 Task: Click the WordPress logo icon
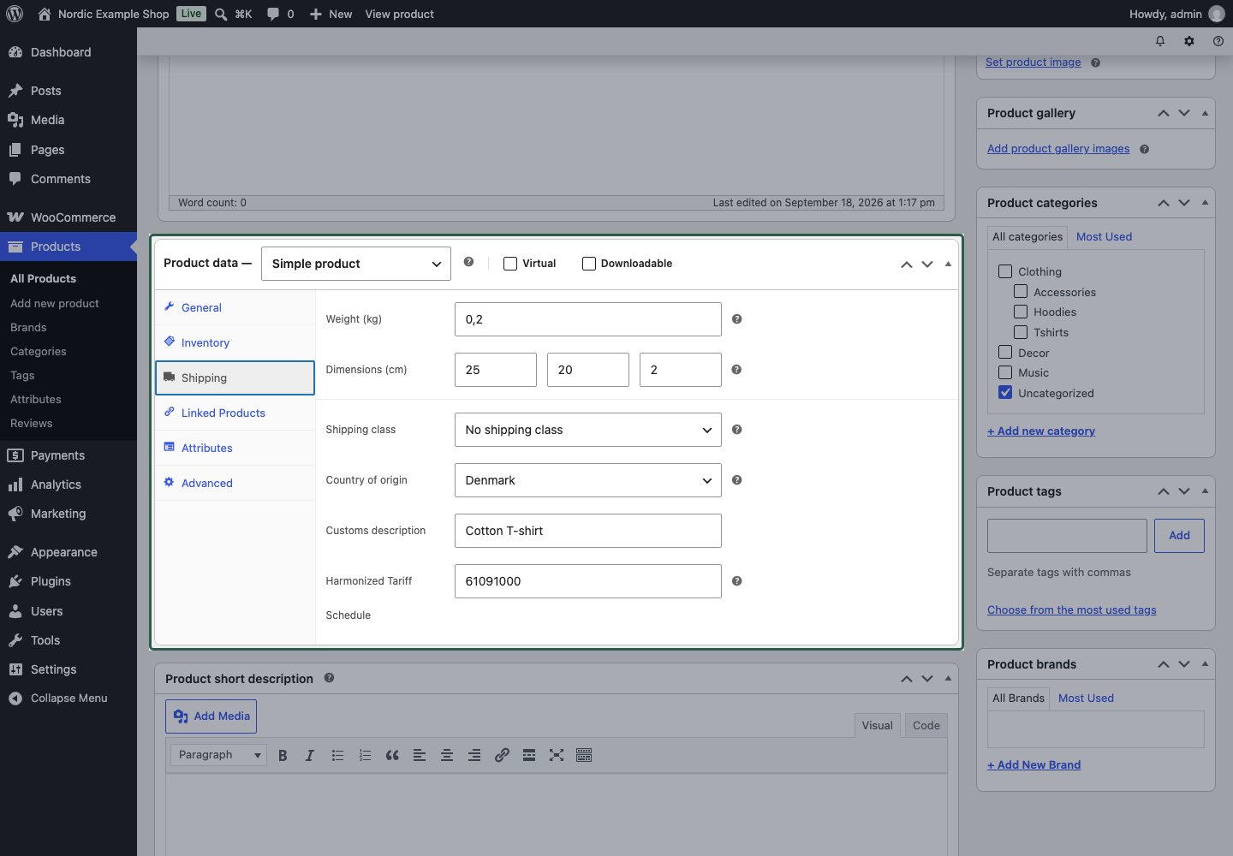15,14
